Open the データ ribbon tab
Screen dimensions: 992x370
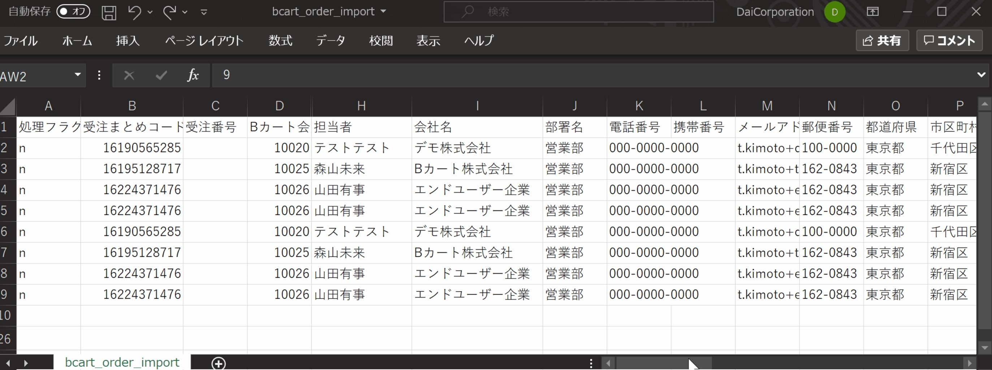coord(331,40)
